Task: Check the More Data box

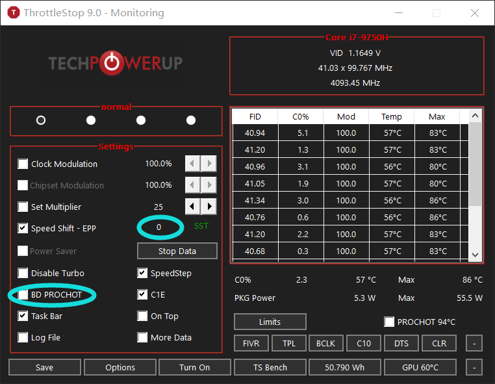Action: 142,338
